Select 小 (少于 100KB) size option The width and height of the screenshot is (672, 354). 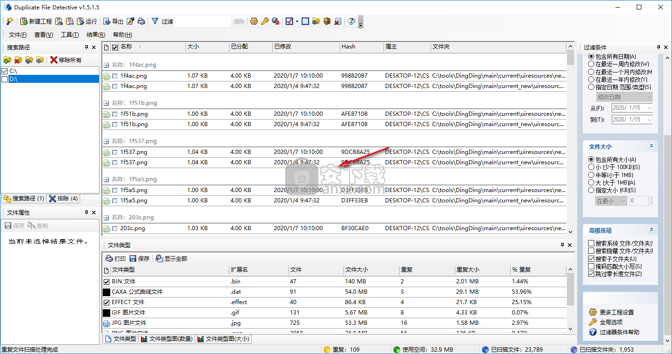click(591, 167)
